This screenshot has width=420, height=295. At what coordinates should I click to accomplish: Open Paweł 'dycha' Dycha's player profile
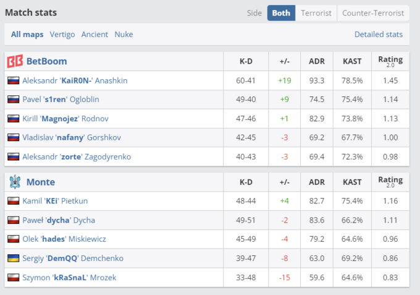coord(59,220)
